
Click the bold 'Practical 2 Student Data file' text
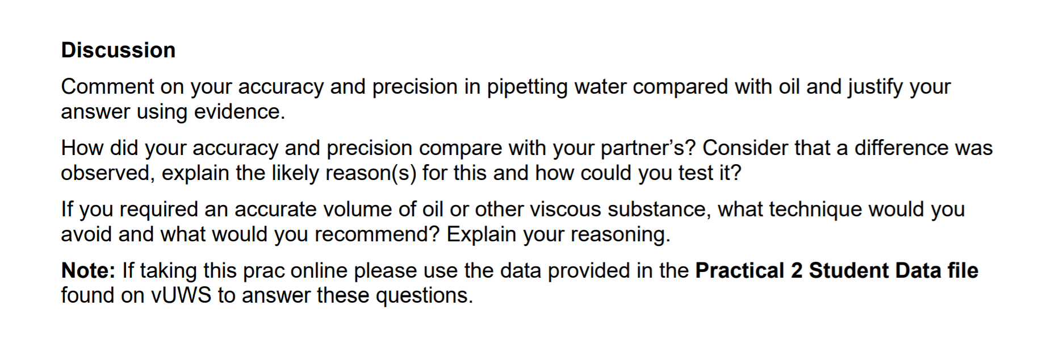836,270
